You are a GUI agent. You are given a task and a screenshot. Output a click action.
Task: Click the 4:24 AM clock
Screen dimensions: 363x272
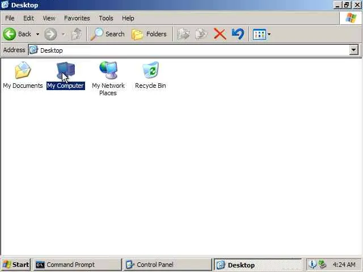(344, 265)
